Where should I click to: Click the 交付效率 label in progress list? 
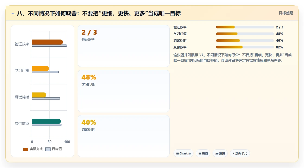pos(180,47)
